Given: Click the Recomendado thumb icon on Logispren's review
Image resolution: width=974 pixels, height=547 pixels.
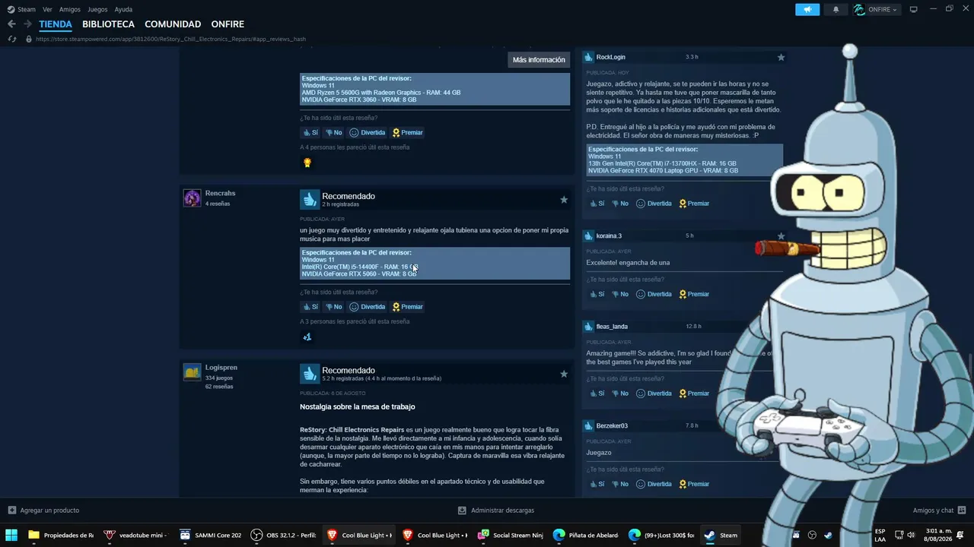Looking at the screenshot, I should tap(309, 373).
